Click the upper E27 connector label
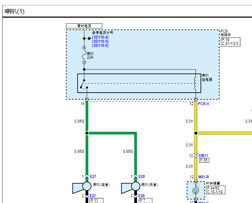The width and height of the screenshot is (252, 203). pyautogui.click(x=93, y=177)
